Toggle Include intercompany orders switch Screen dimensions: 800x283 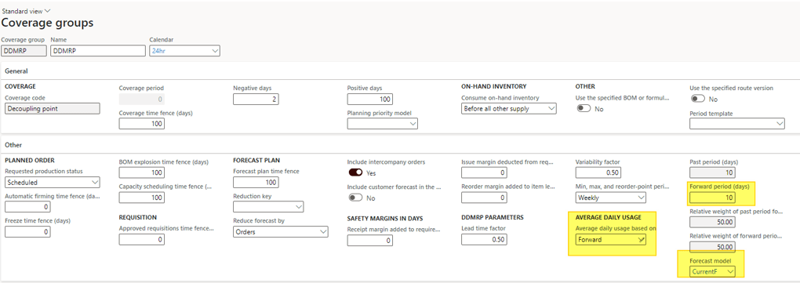[355, 173]
